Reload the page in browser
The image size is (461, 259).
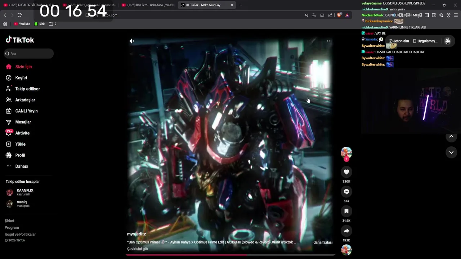pyautogui.click(x=19, y=15)
